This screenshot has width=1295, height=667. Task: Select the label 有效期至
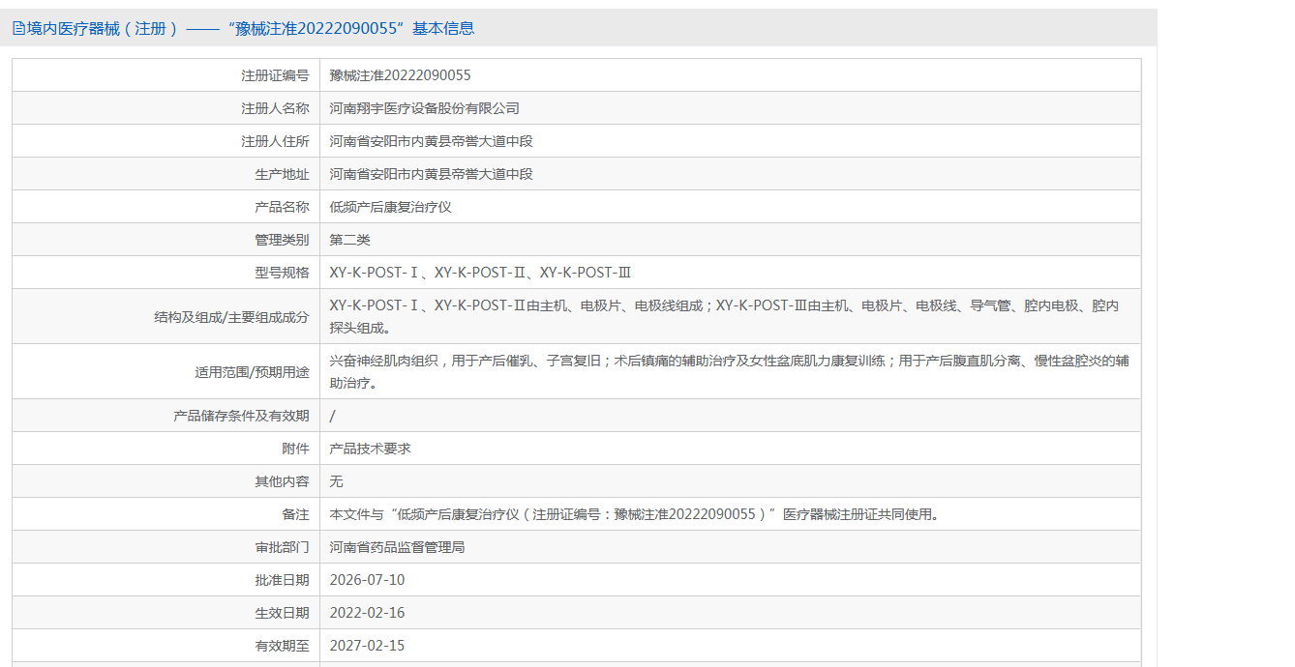pos(282,646)
